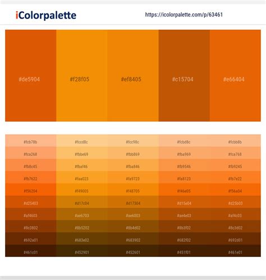The width and height of the screenshot is (266, 280).
Task: Choose the #fbb869 shade cell
Action: pyautogui.click(x=133, y=153)
